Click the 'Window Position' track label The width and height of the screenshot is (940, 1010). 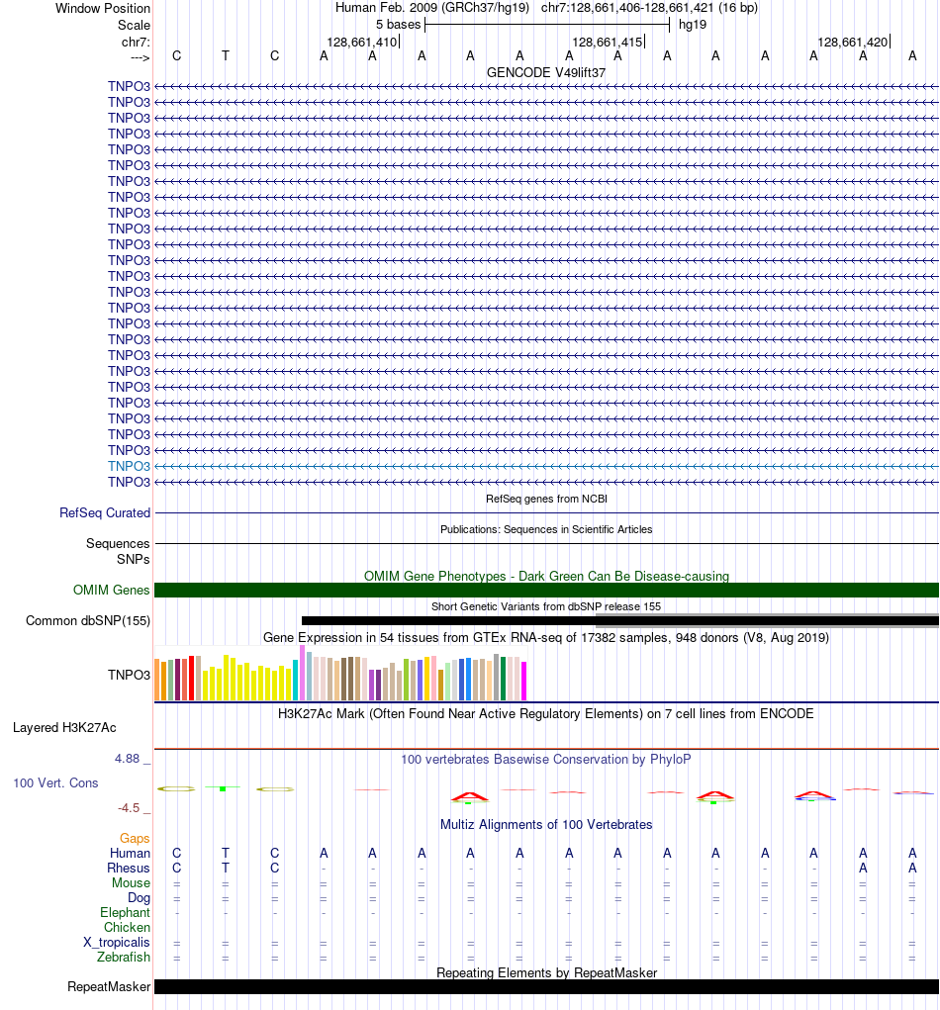tap(103, 8)
